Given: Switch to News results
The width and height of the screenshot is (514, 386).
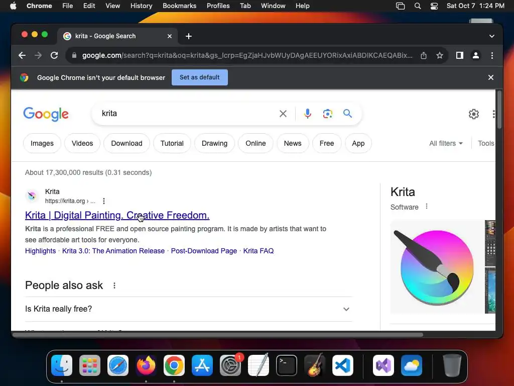Looking at the screenshot, I should click(x=293, y=143).
